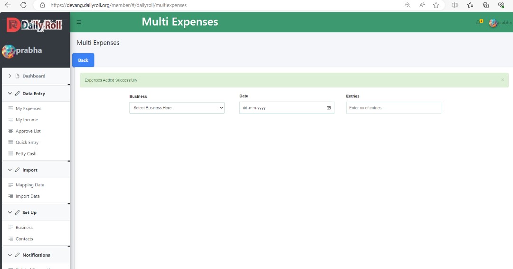Click the prabha avatar in the sidebar
This screenshot has height=269, width=513.
(9, 51)
